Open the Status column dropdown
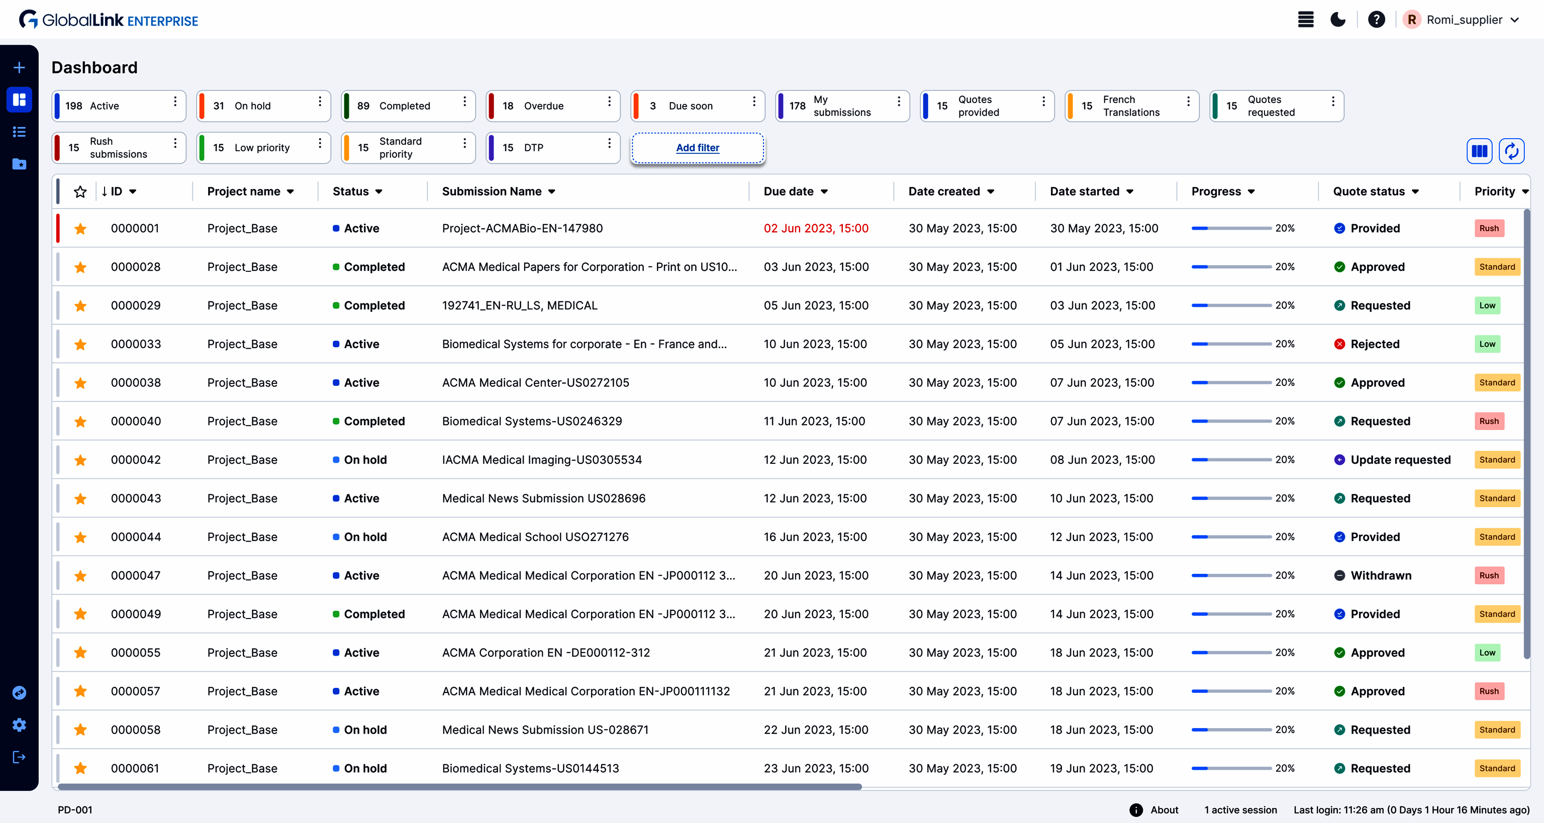Screen dimensions: 1544x823 click(379, 191)
